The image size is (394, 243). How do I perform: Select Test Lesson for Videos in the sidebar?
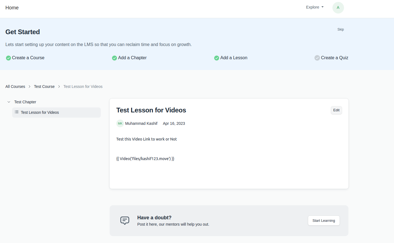pos(40,112)
